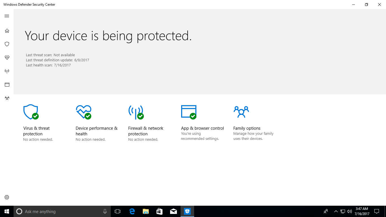The width and height of the screenshot is (386, 217).
Task: Click 'Last threat definition update: 6/9/2017' text
Action: coord(57,60)
